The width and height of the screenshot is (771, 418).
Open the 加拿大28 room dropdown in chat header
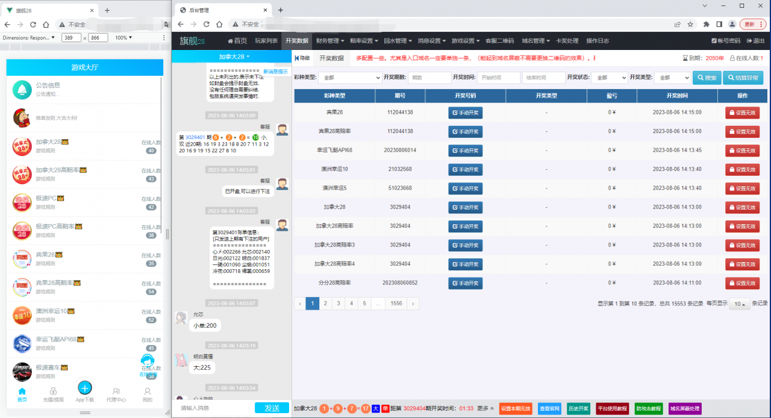tap(234, 57)
